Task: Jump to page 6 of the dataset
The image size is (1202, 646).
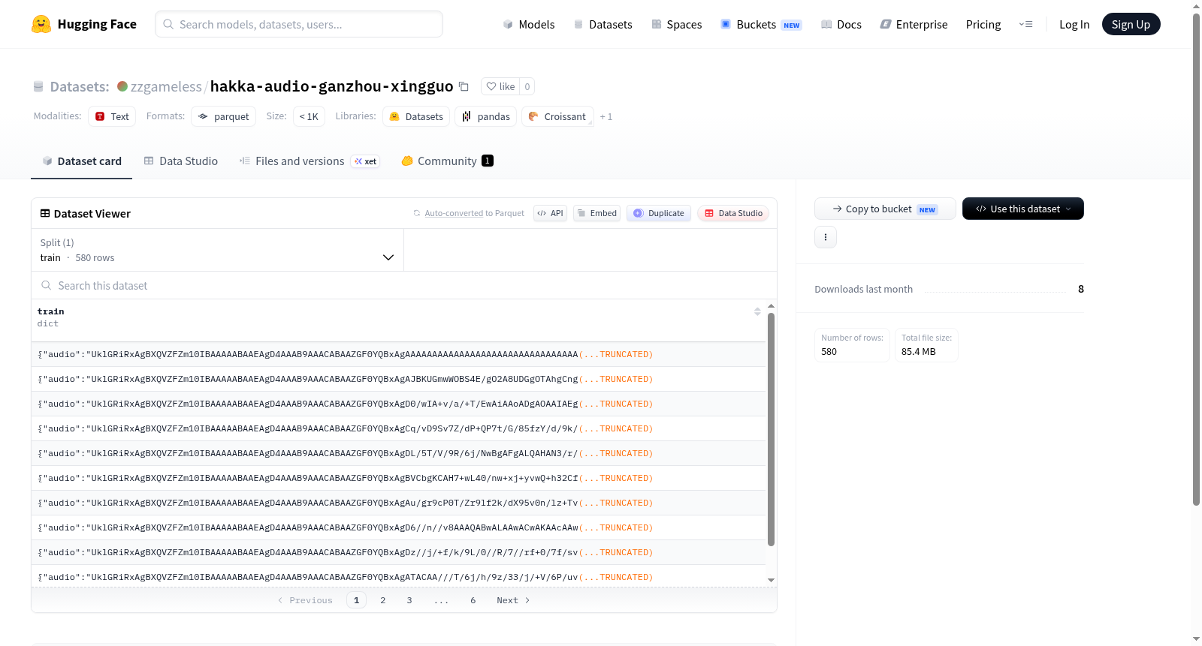Action: [x=473, y=600]
